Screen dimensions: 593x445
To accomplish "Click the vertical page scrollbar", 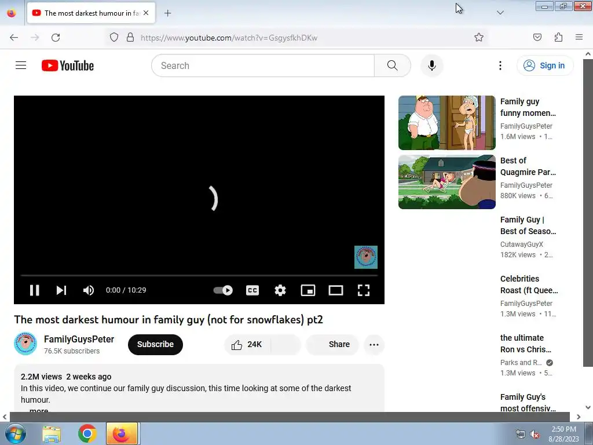I will tap(588, 212).
